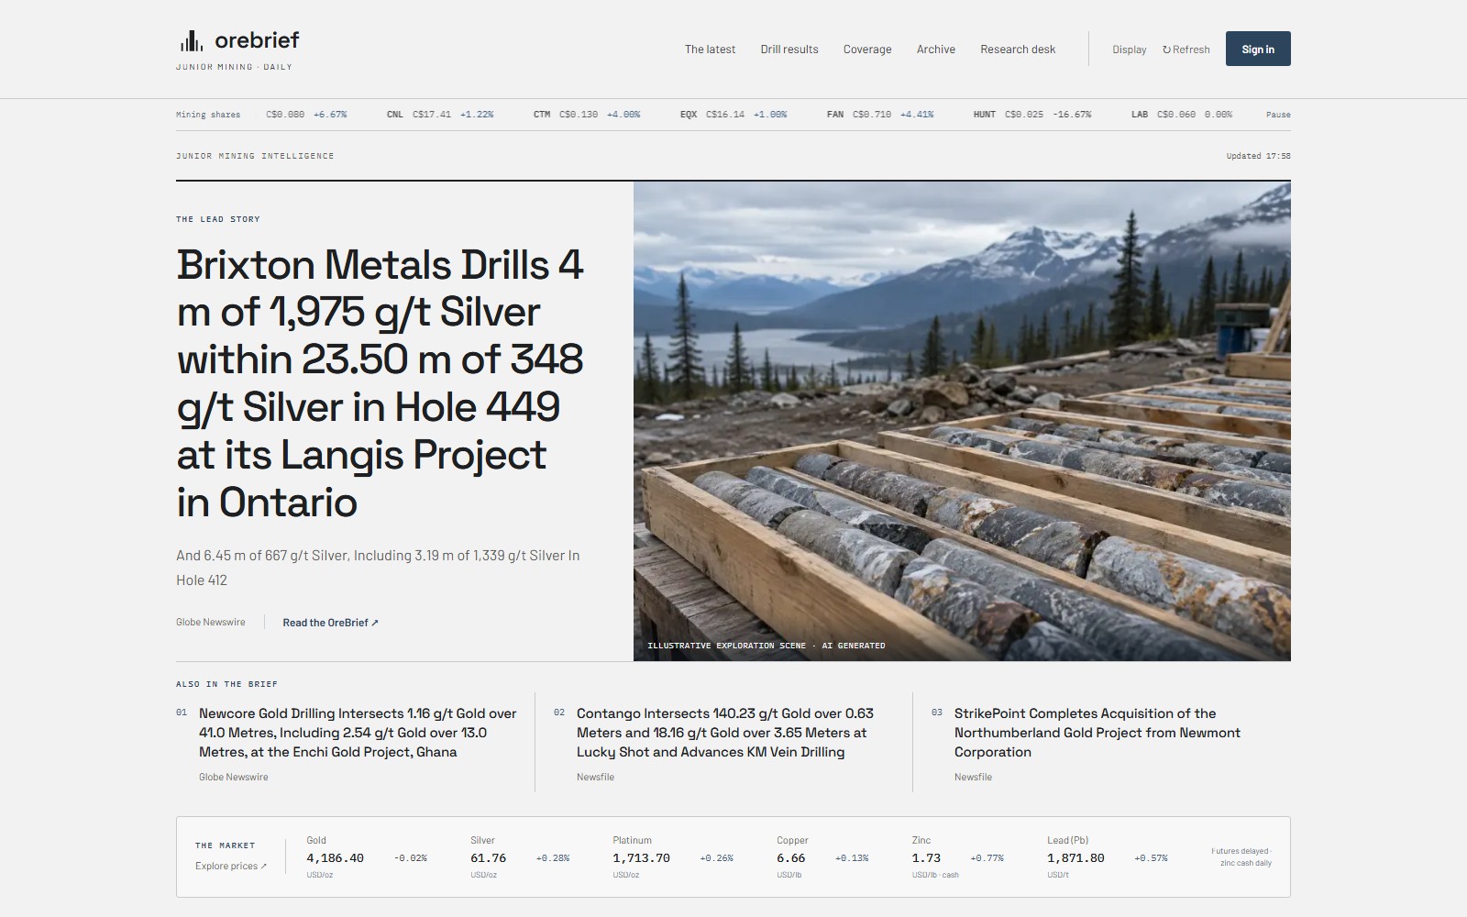The image size is (1467, 917).
Task: Click the Copper price 6.66
Action: [790, 858]
